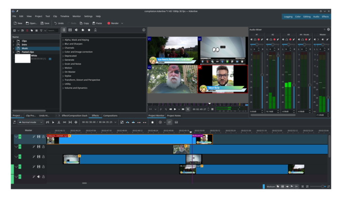Open the Timeline menu
The height and width of the screenshot is (202, 342).
coord(64,16)
